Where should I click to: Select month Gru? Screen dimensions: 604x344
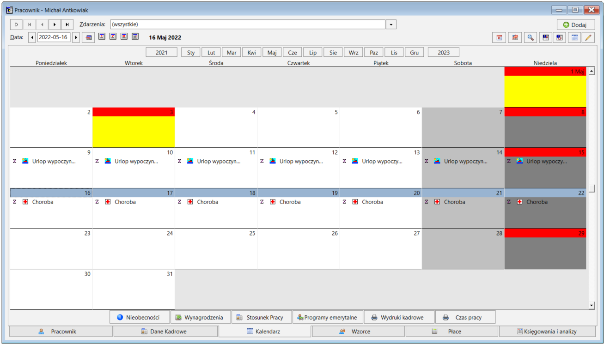(x=415, y=53)
